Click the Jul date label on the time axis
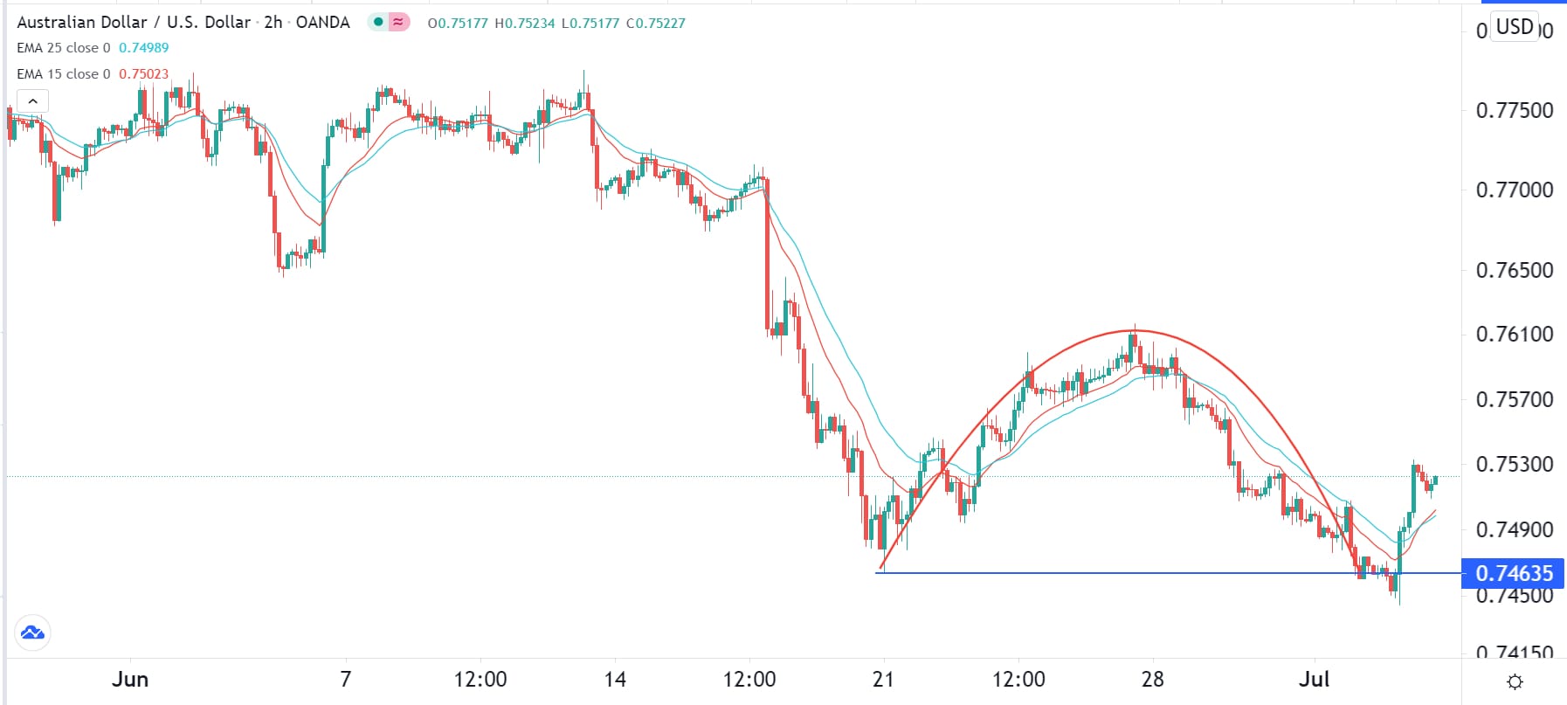The height and width of the screenshot is (705, 1567). click(1314, 679)
